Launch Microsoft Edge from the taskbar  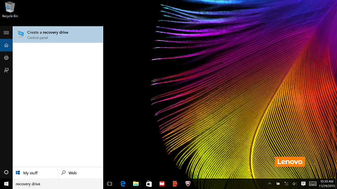coord(123,184)
